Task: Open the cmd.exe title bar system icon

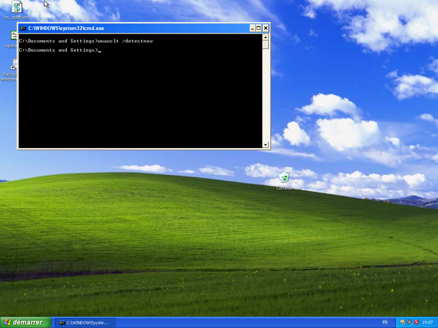Action: point(23,28)
